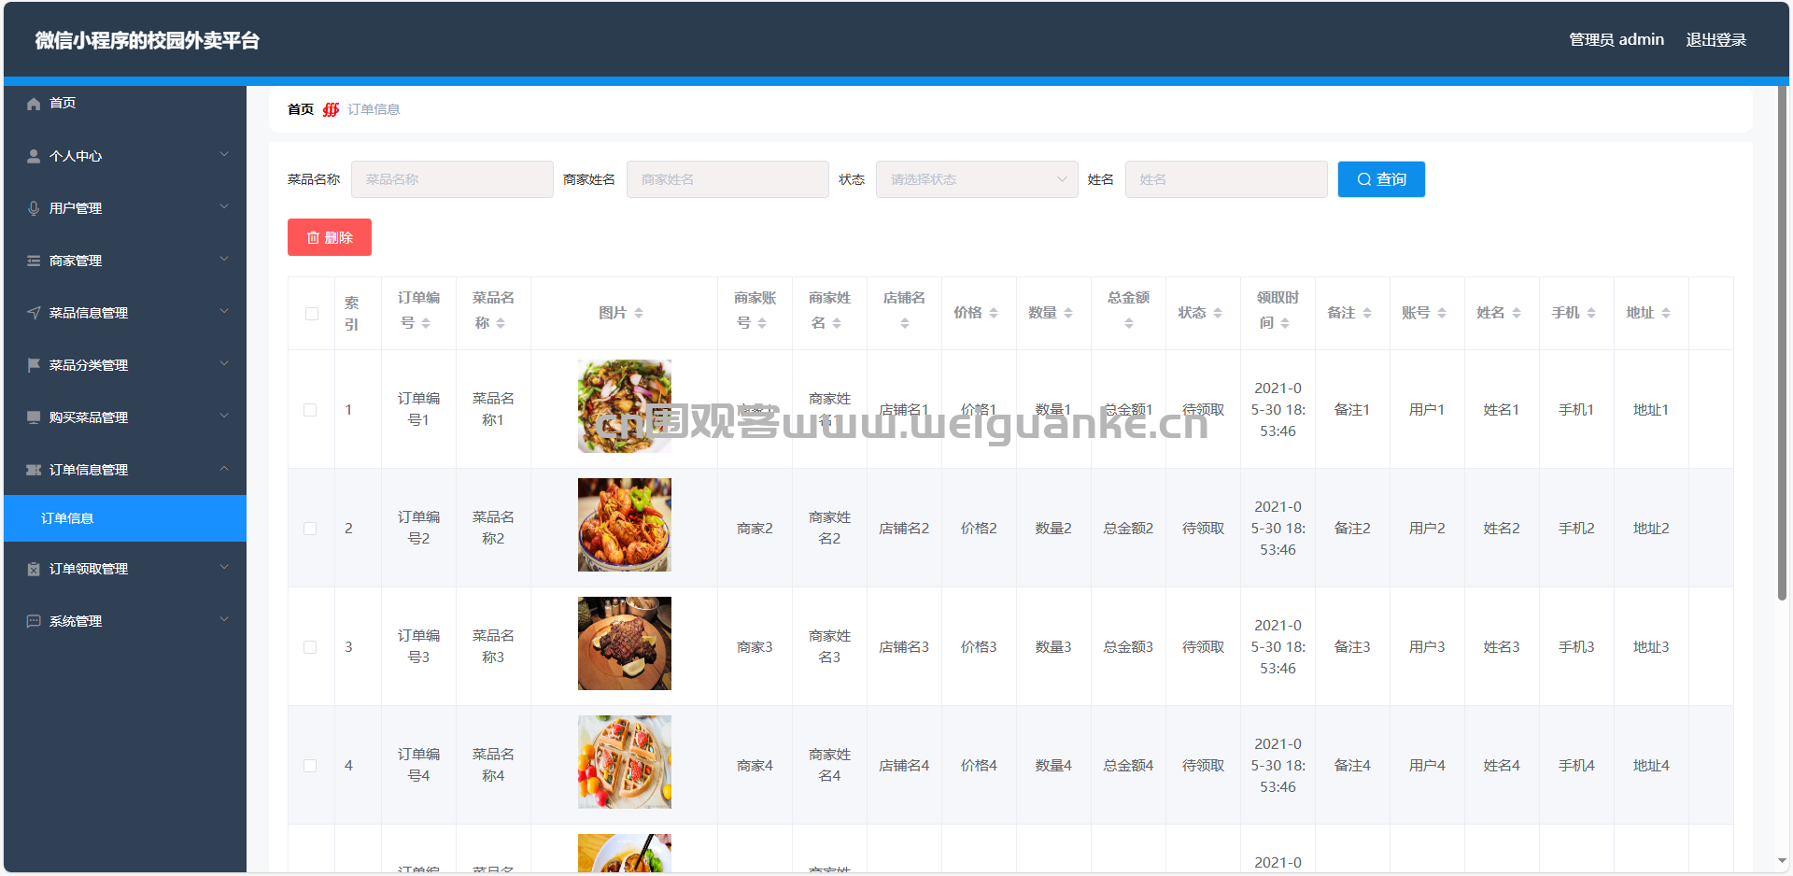1793x876 pixels.
Task: Check the row checkbox for 订单编号1
Action: click(310, 410)
